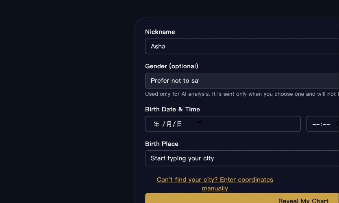Open the enter coordinates manually link
Screen dimensions: 339x203
(x=215, y=179)
